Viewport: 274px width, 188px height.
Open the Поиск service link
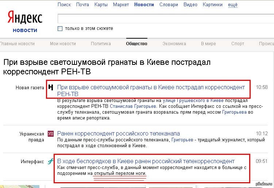click(64, 4)
